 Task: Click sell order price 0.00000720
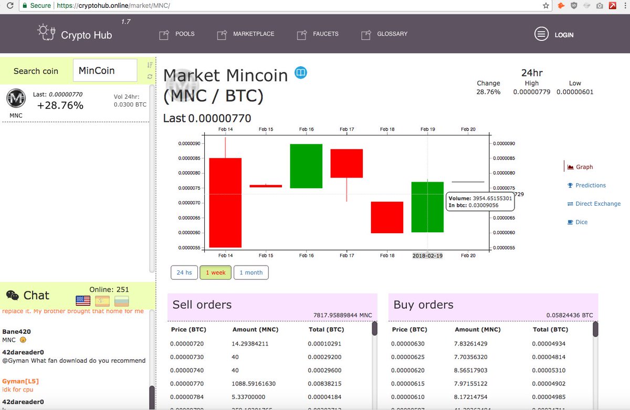pos(187,344)
